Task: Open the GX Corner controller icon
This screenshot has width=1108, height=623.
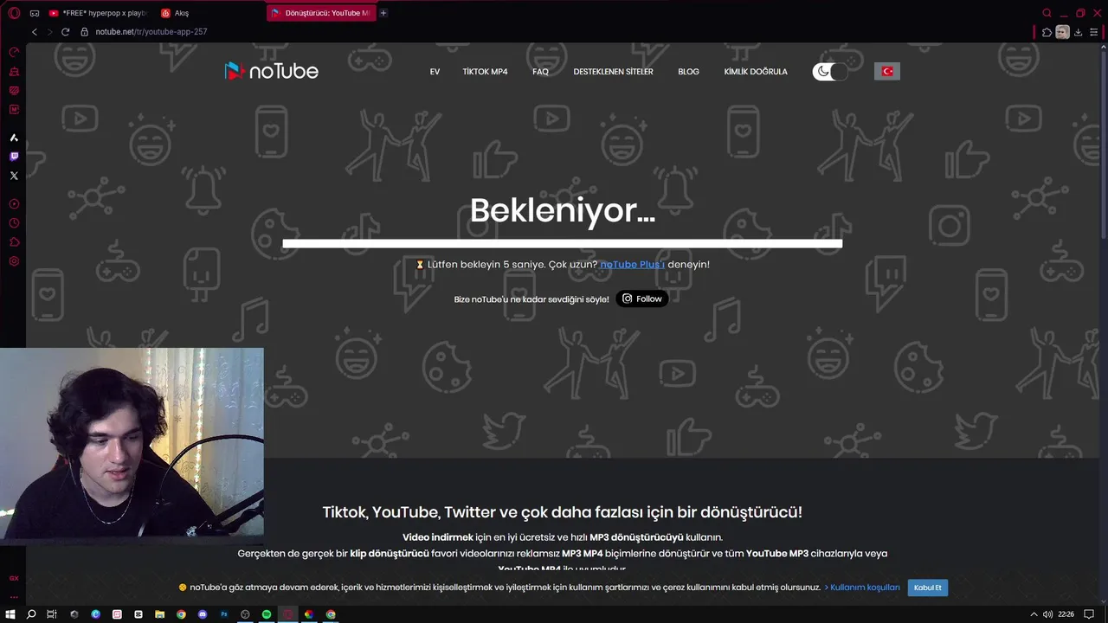Action: [35, 13]
